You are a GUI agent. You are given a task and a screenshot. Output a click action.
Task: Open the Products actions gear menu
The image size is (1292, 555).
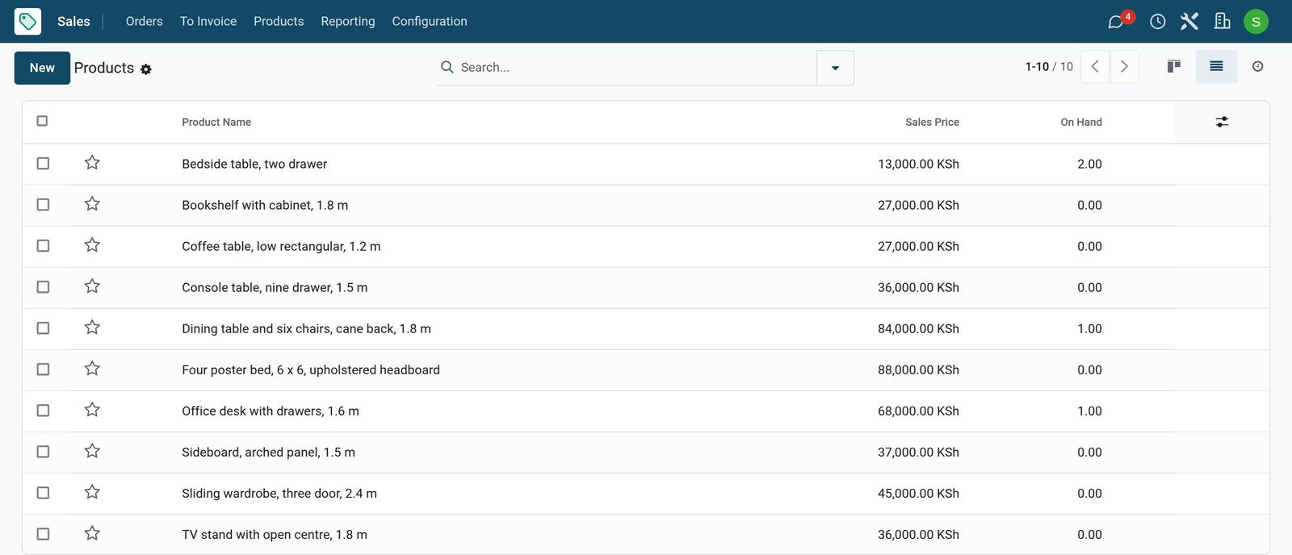(x=146, y=69)
